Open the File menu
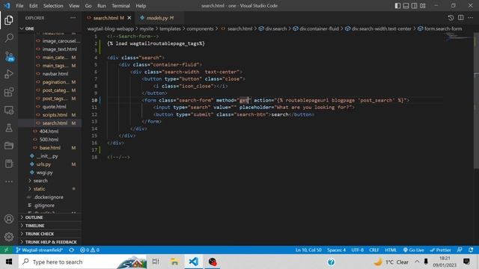The width and height of the screenshot is (479, 269). (19, 6)
